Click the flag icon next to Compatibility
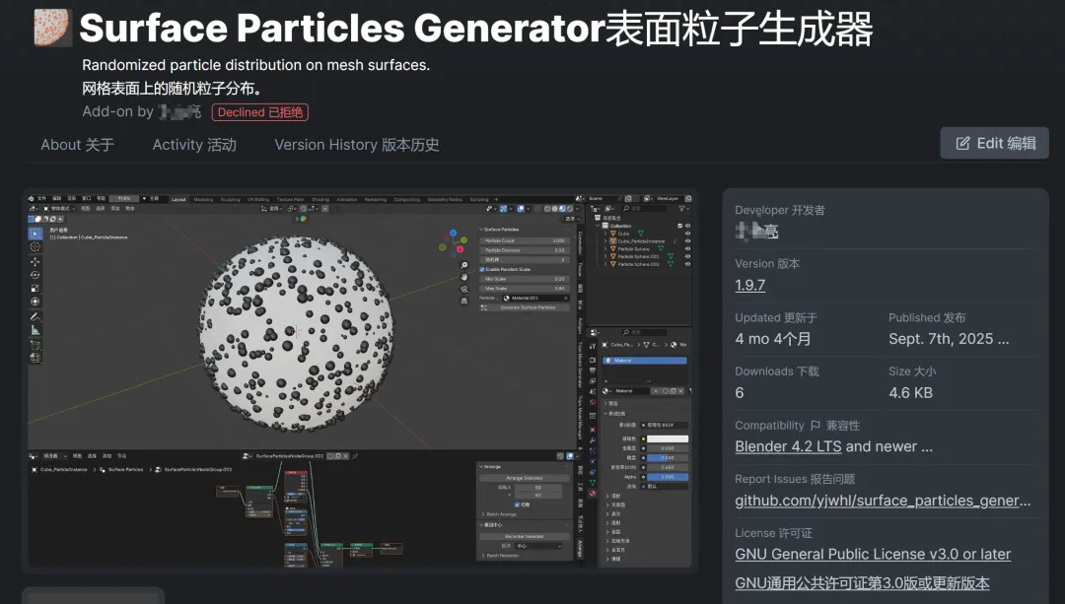Viewport: 1065px width, 604px height. pyautogui.click(x=816, y=426)
